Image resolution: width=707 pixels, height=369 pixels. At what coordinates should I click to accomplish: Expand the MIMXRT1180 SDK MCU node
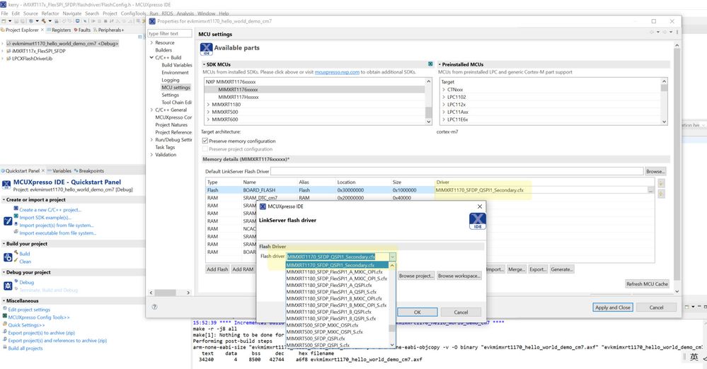tap(208, 105)
